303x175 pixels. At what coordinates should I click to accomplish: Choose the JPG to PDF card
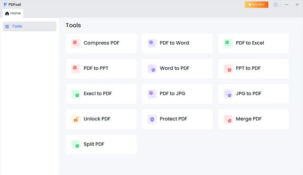(x=253, y=94)
